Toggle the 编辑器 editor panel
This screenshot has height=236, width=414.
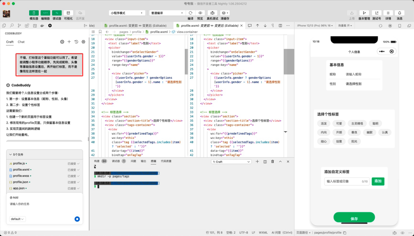pos(45,13)
